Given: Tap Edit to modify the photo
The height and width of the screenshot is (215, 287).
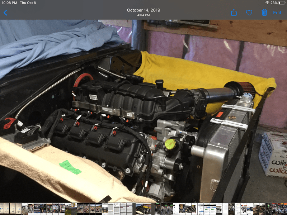Looking at the screenshot, I should click(277, 13).
